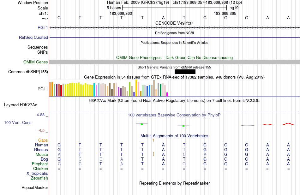Click the Layered H3K27Ac track label

click(x=21, y=105)
